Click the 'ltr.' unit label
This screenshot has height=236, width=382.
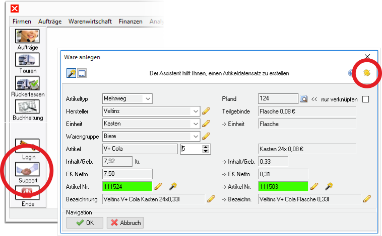tap(138, 162)
